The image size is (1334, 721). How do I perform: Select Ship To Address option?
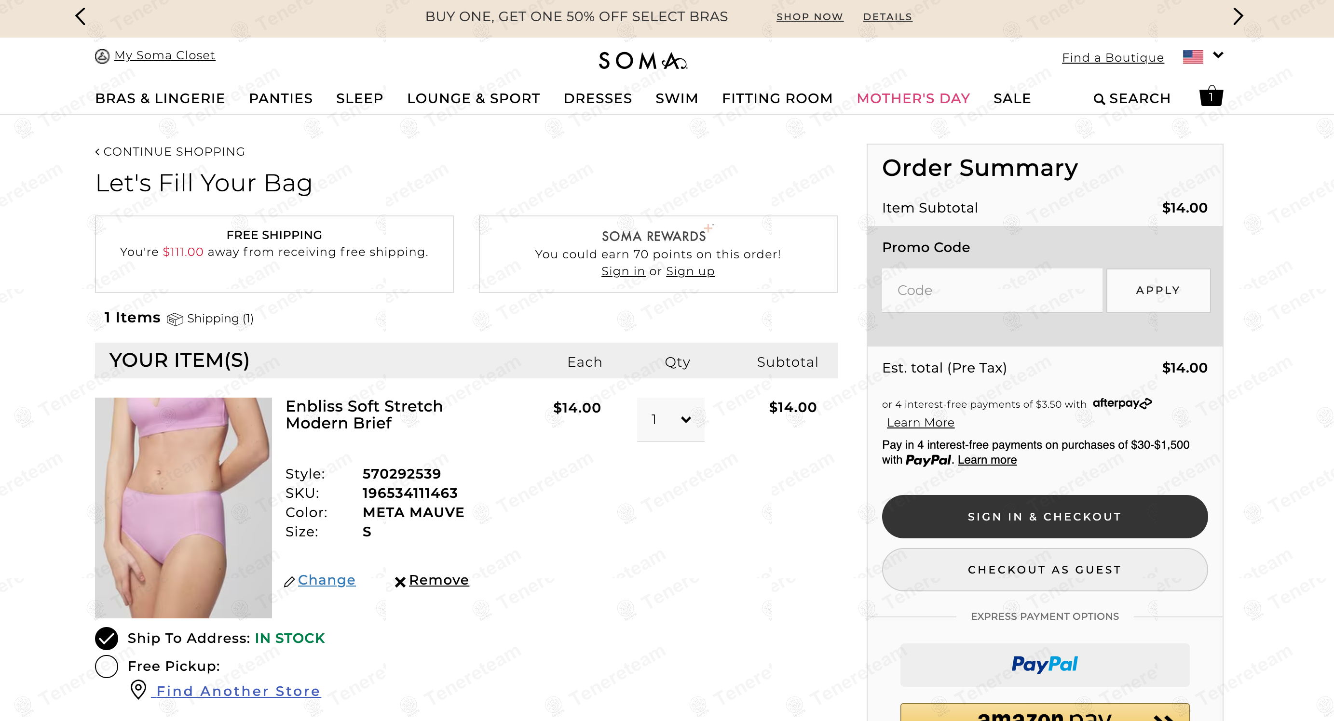tap(107, 638)
